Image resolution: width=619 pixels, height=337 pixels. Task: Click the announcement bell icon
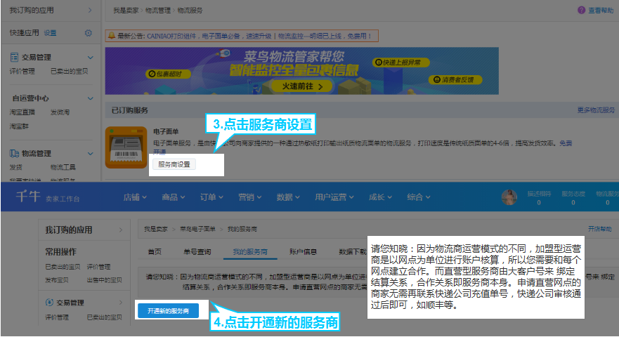(112, 36)
